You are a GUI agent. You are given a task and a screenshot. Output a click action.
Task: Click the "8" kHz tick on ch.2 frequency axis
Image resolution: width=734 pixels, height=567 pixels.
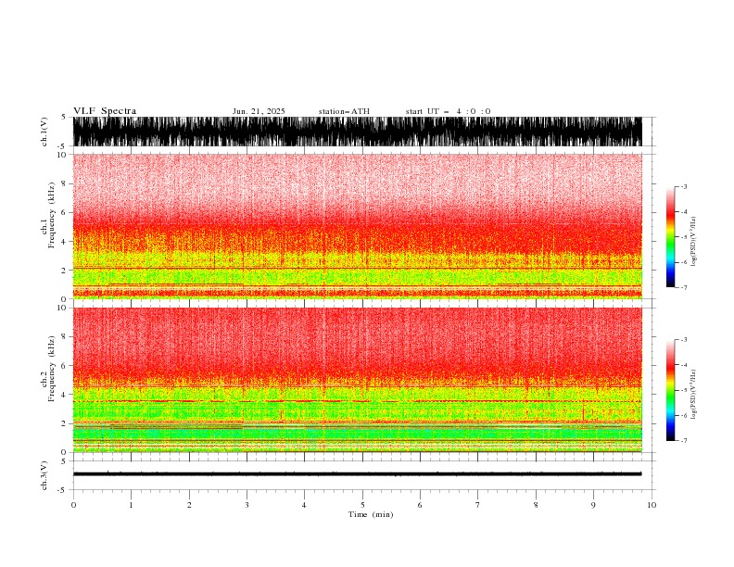[x=64, y=336]
